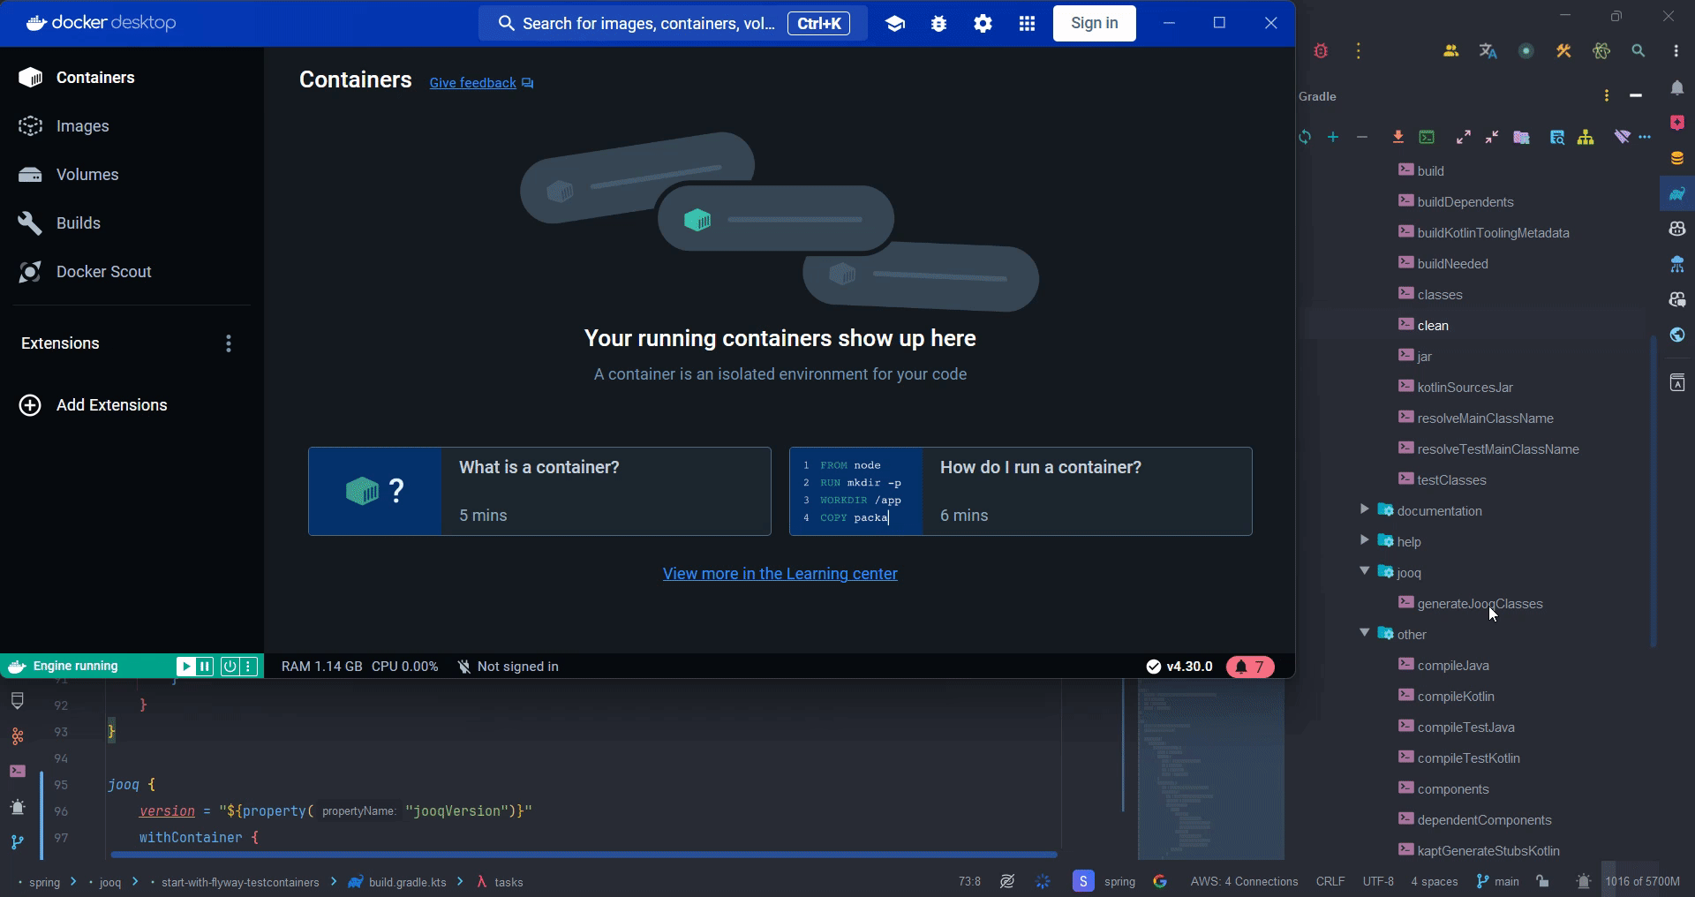The width and height of the screenshot is (1695, 897).
Task: Open the Git branch tool window icon
Action: 18,842
